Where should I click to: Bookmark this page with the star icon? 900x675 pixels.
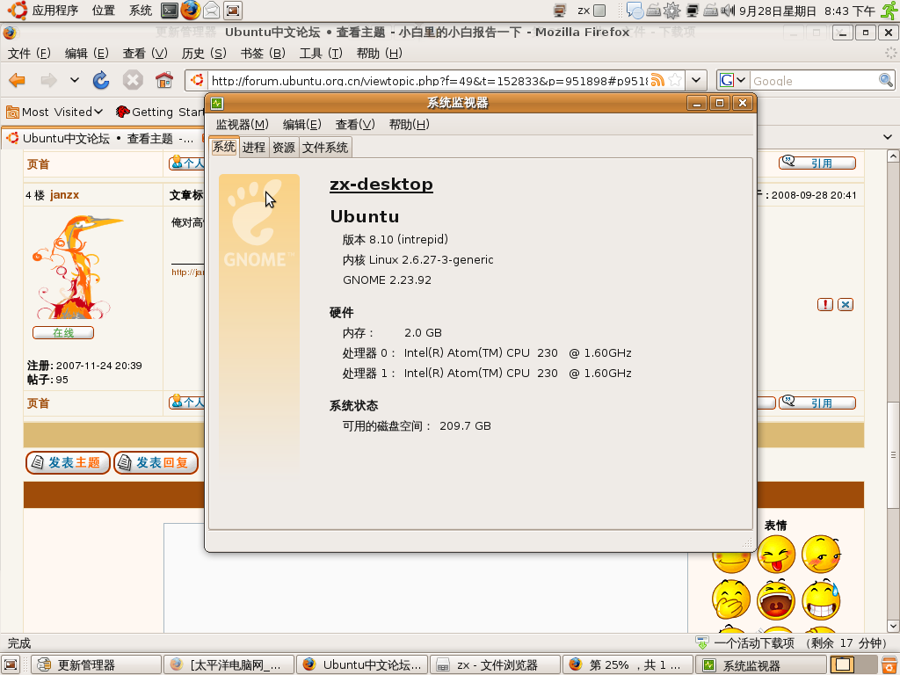tap(676, 80)
